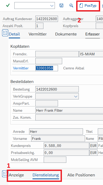
Task: Click the PosTyp toolbar button
Action: point(88,5)
